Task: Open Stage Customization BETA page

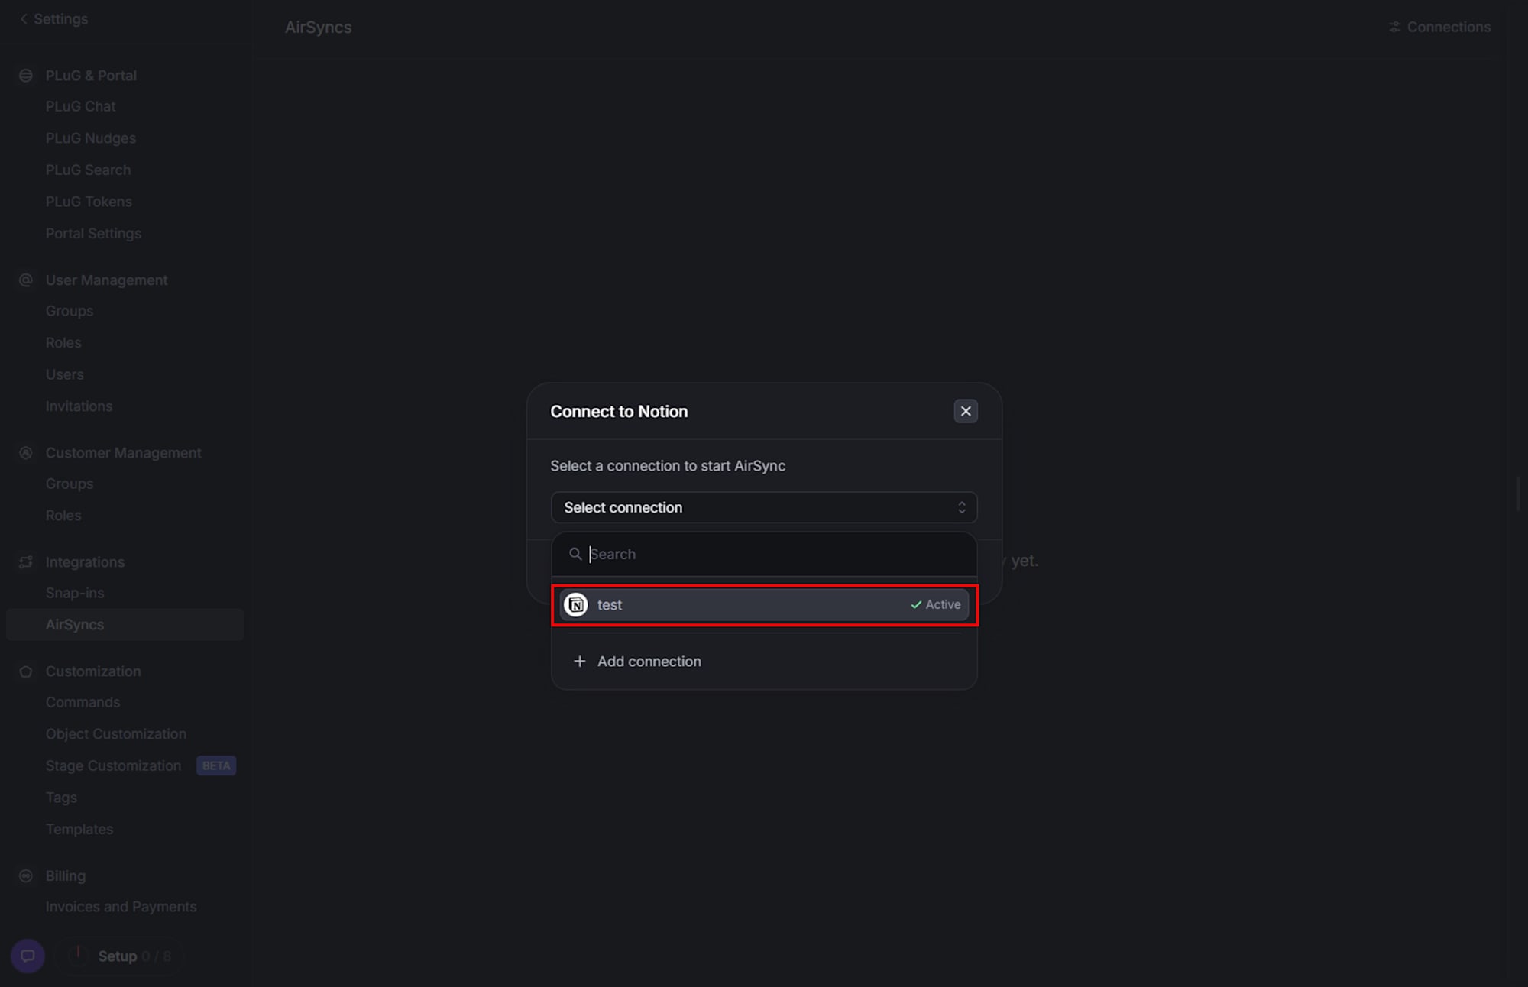Action: click(113, 765)
